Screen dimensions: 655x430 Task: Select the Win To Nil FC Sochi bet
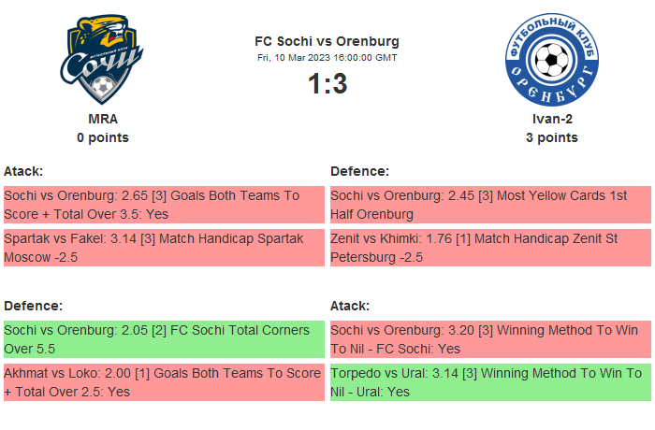coord(490,339)
